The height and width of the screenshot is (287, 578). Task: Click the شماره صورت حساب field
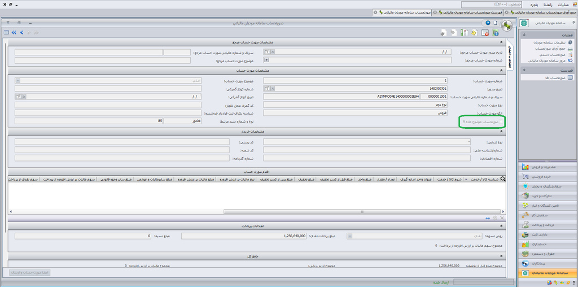click(356, 80)
